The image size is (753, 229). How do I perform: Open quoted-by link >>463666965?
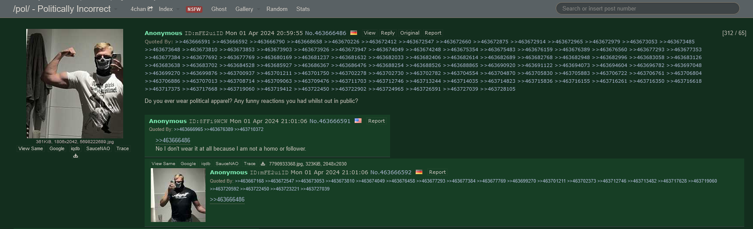188,129
